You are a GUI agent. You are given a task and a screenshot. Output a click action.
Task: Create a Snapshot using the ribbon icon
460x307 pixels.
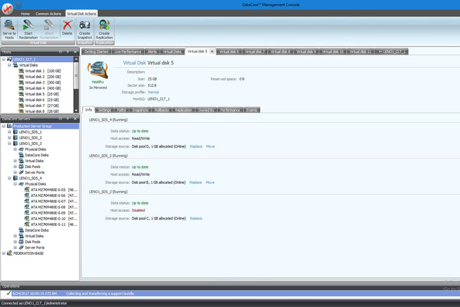(85, 25)
